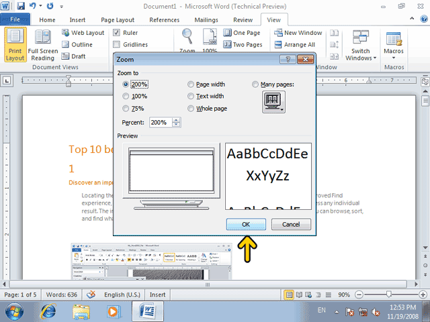Select One Page view
Screen dimensions: 430x322
(242, 33)
